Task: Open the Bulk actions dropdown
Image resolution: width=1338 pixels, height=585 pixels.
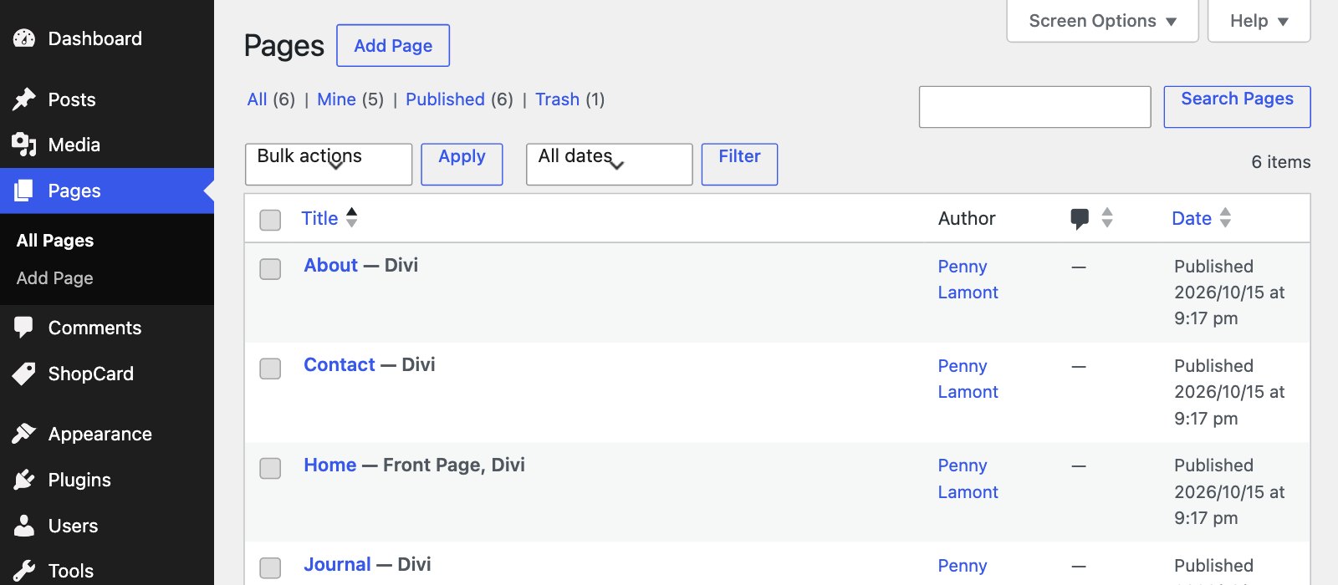Action: pyautogui.click(x=329, y=164)
